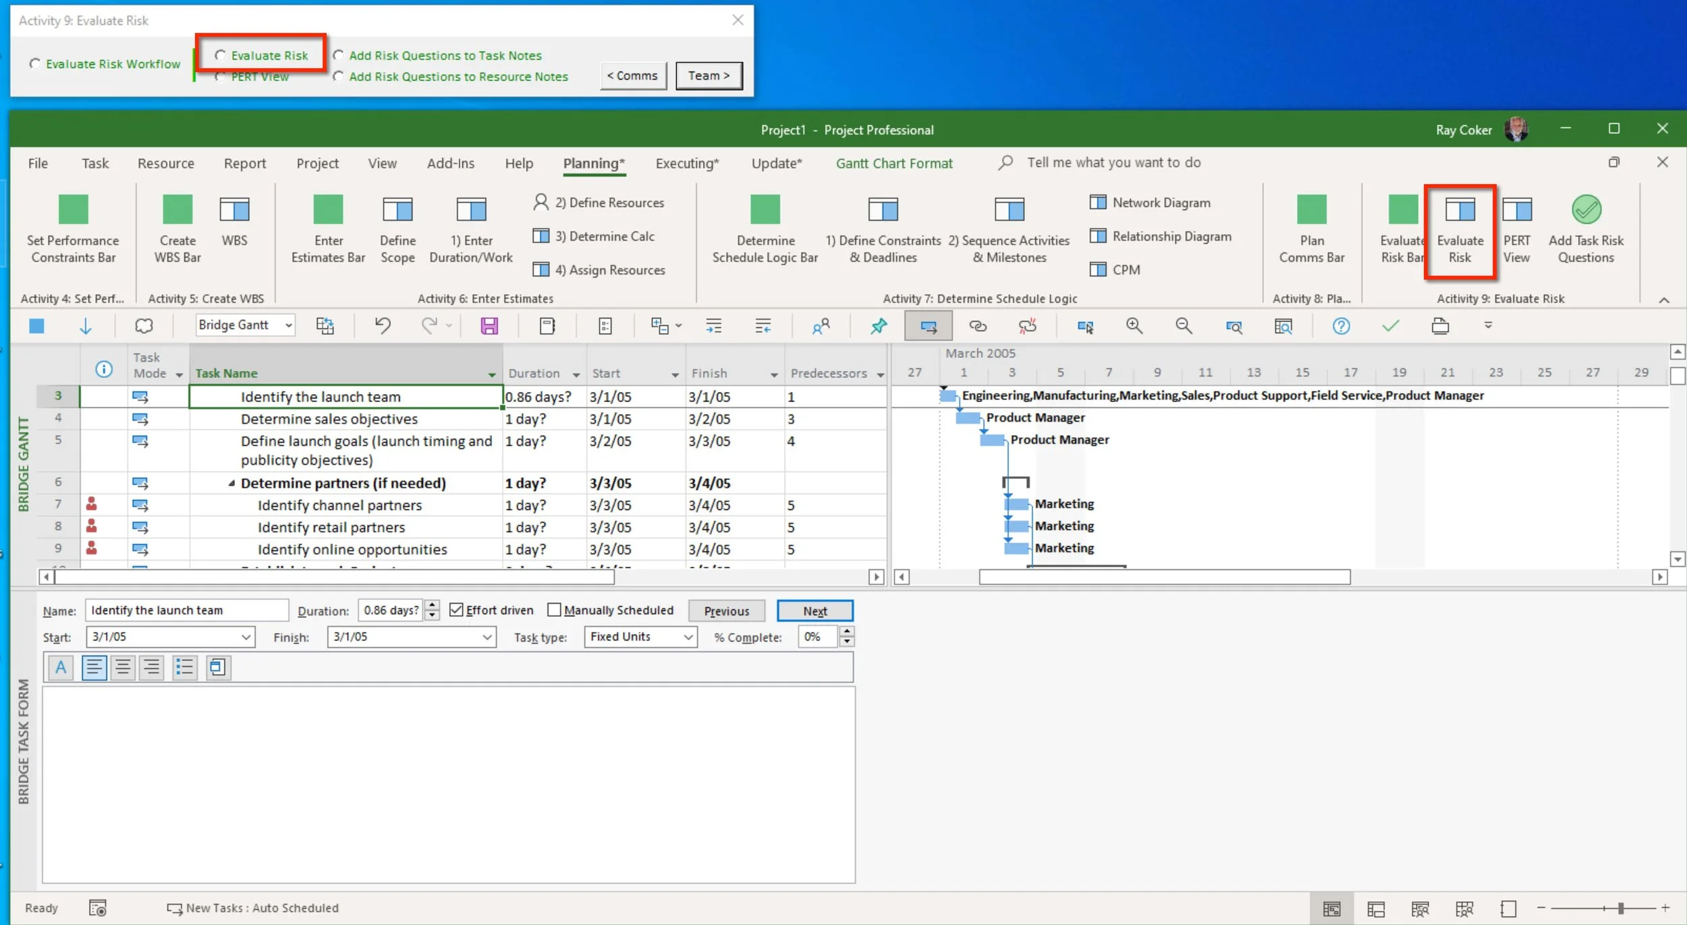Image resolution: width=1687 pixels, height=925 pixels.
Task: Expand the Task type Fixed Units dropdown
Action: click(x=688, y=637)
